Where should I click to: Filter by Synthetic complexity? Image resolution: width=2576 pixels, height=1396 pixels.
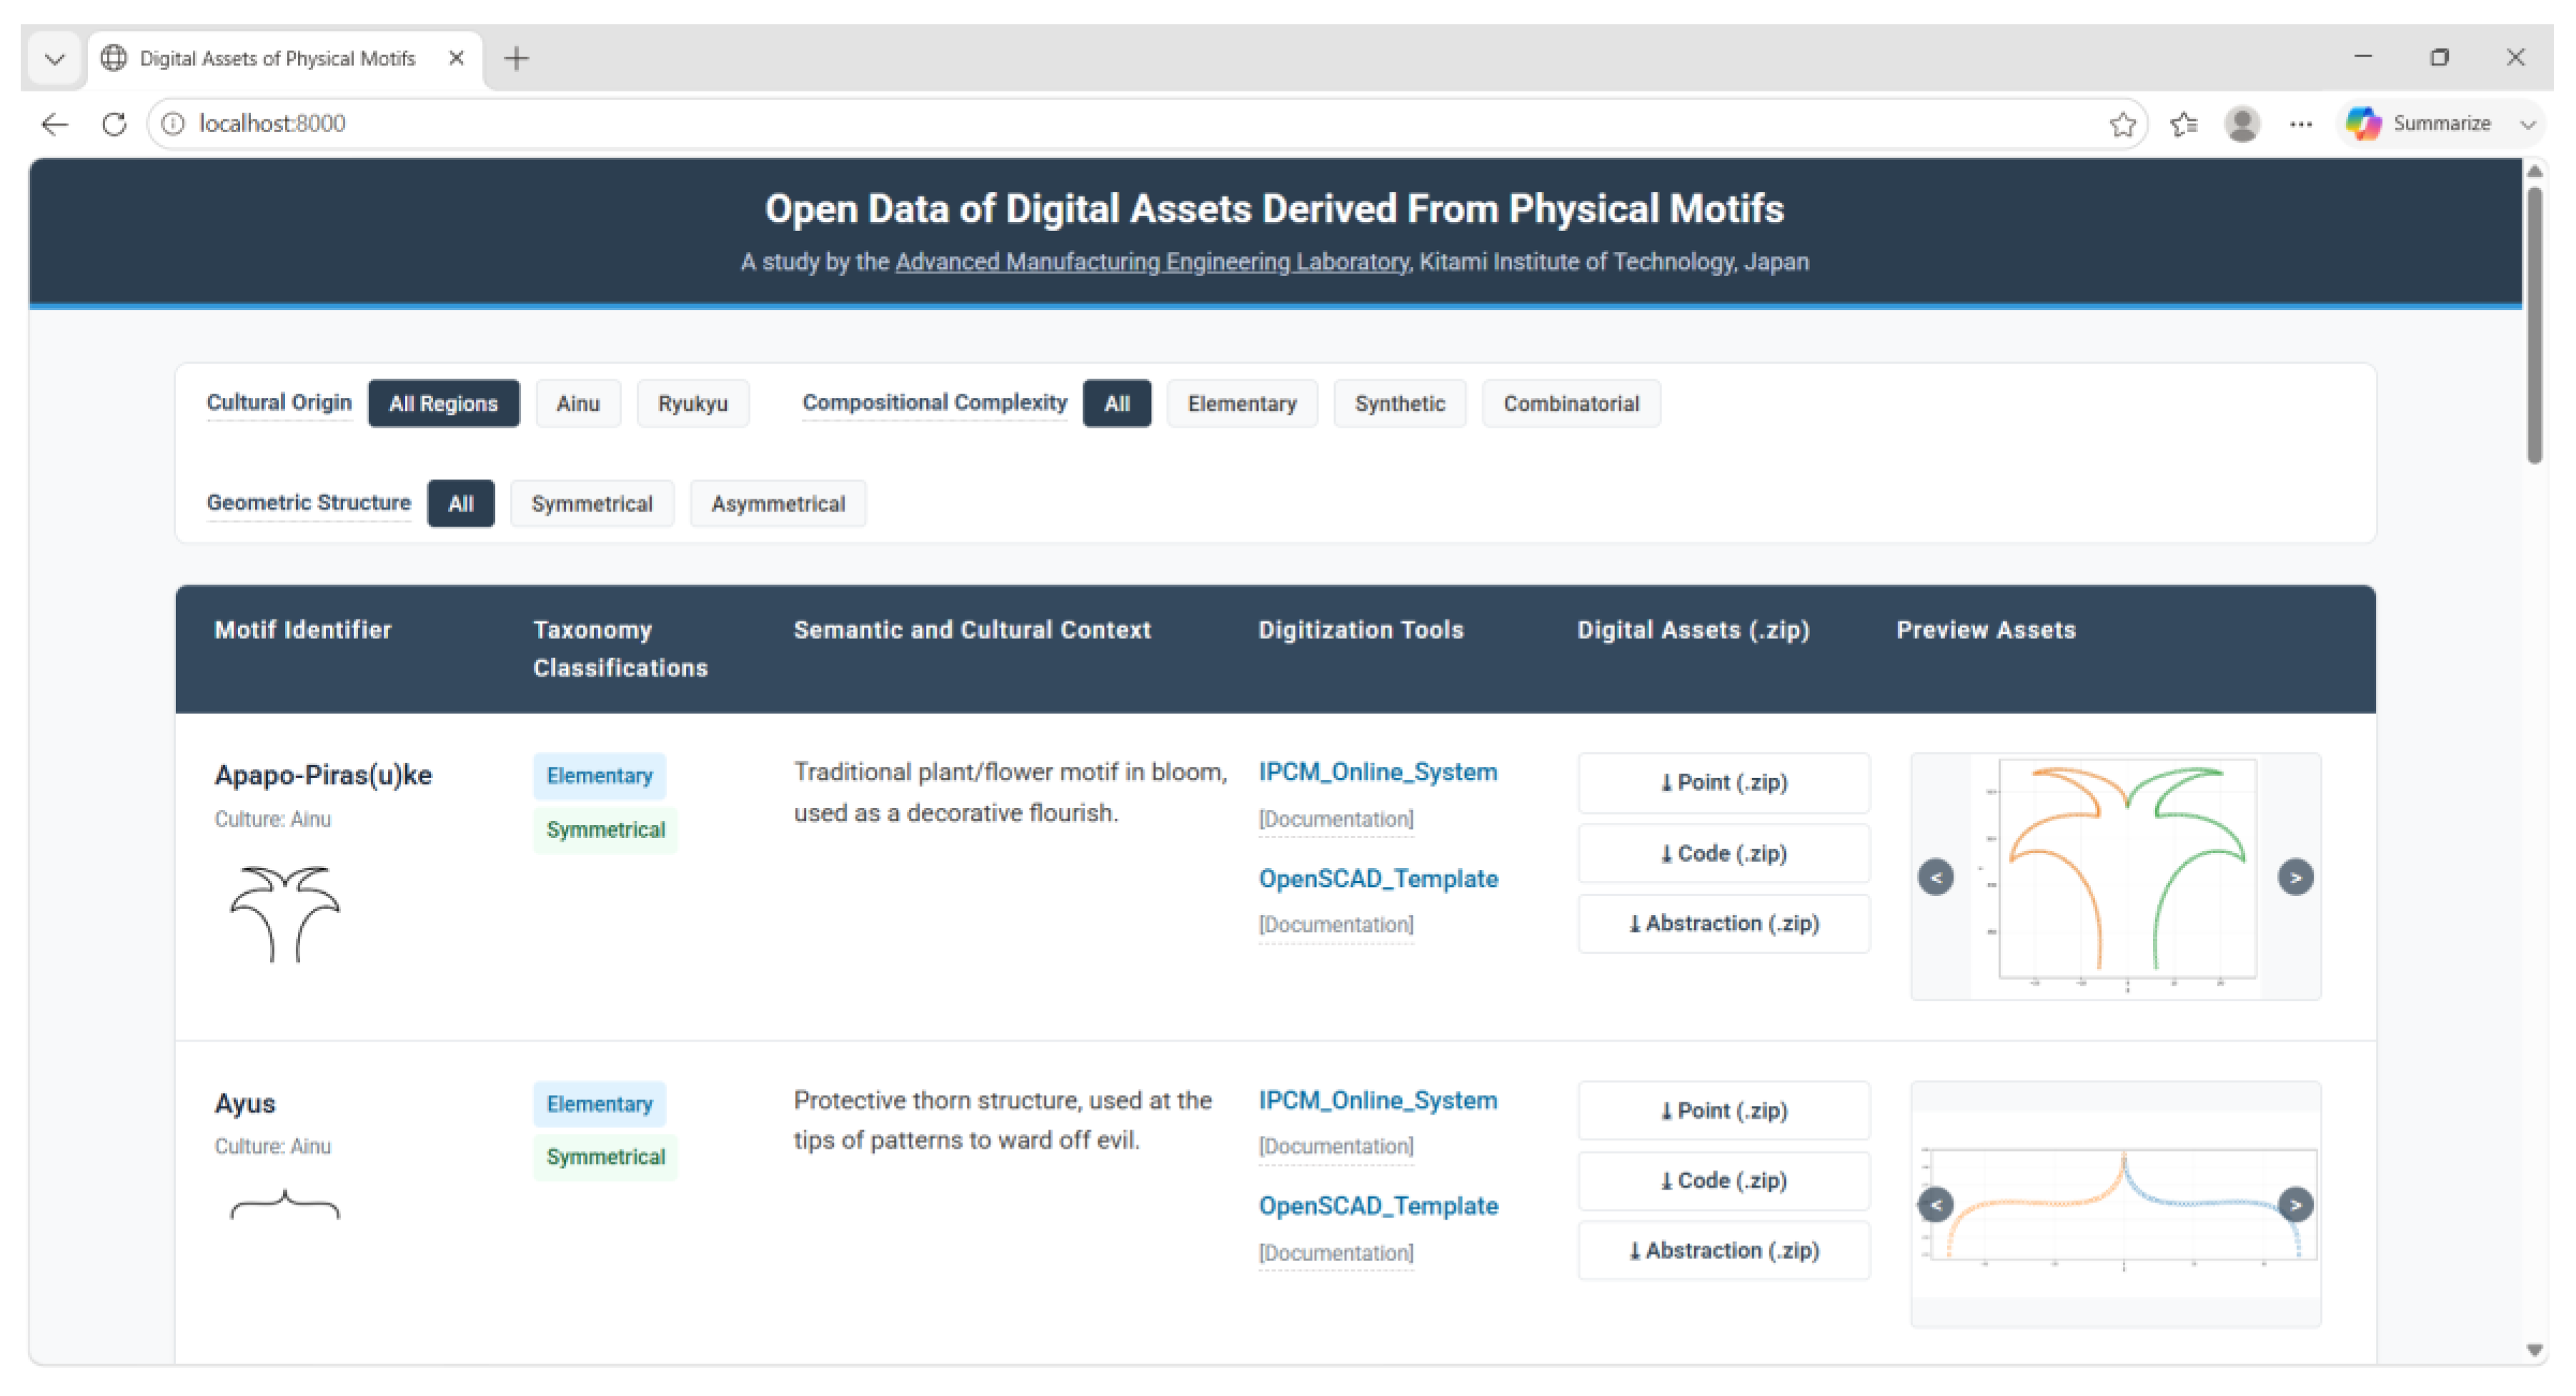1400,404
